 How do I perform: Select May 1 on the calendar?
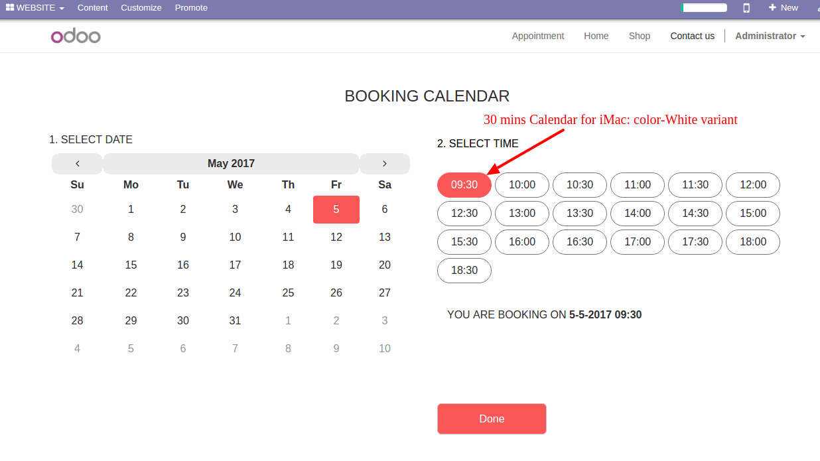[131, 209]
